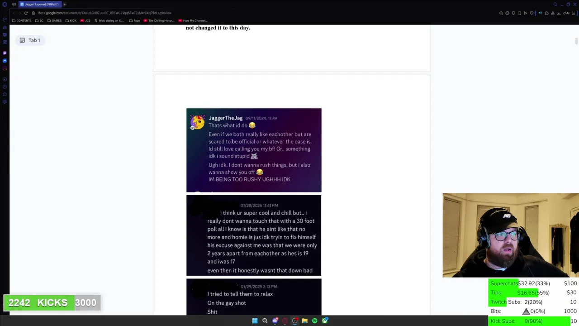Open the How My Channel... bookmark
Image resolution: width=579 pixels, height=326 pixels.
tap(193, 20)
